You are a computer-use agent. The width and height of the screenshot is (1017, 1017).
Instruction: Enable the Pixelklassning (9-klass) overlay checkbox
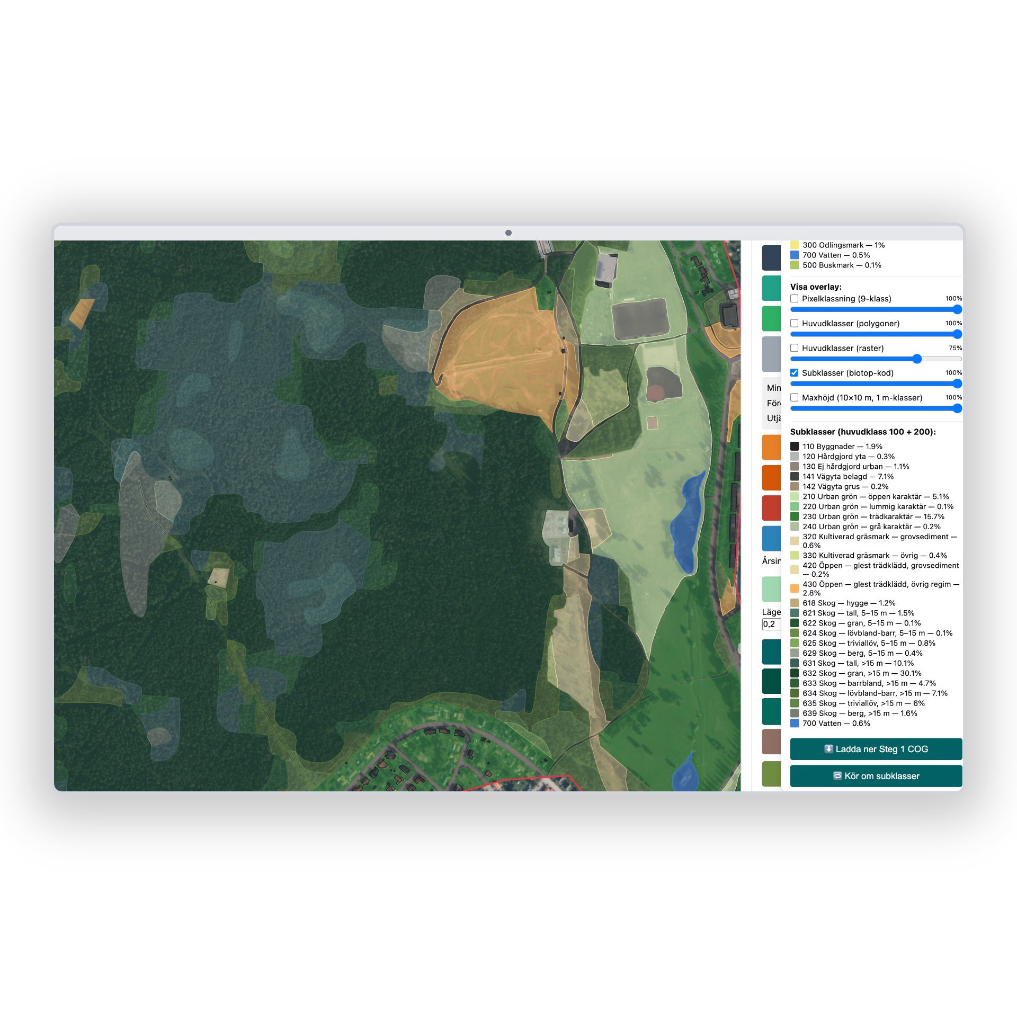pyautogui.click(x=795, y=299)
